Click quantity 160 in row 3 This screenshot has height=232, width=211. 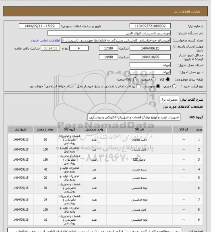[x=45, y=159]
